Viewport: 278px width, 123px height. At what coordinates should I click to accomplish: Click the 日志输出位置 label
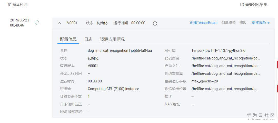click(x=71, y=104)
